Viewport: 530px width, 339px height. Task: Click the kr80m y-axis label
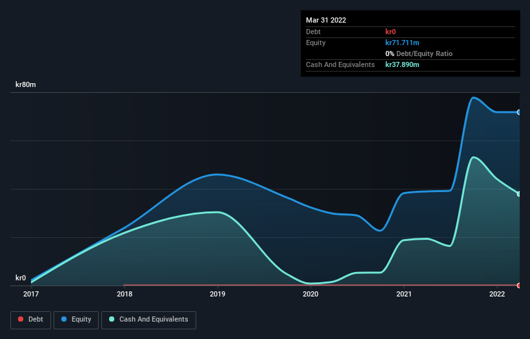pyautogui.click(x=26, y=84)
